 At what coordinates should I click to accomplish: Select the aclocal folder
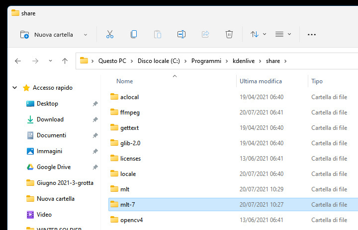[129, 97]
